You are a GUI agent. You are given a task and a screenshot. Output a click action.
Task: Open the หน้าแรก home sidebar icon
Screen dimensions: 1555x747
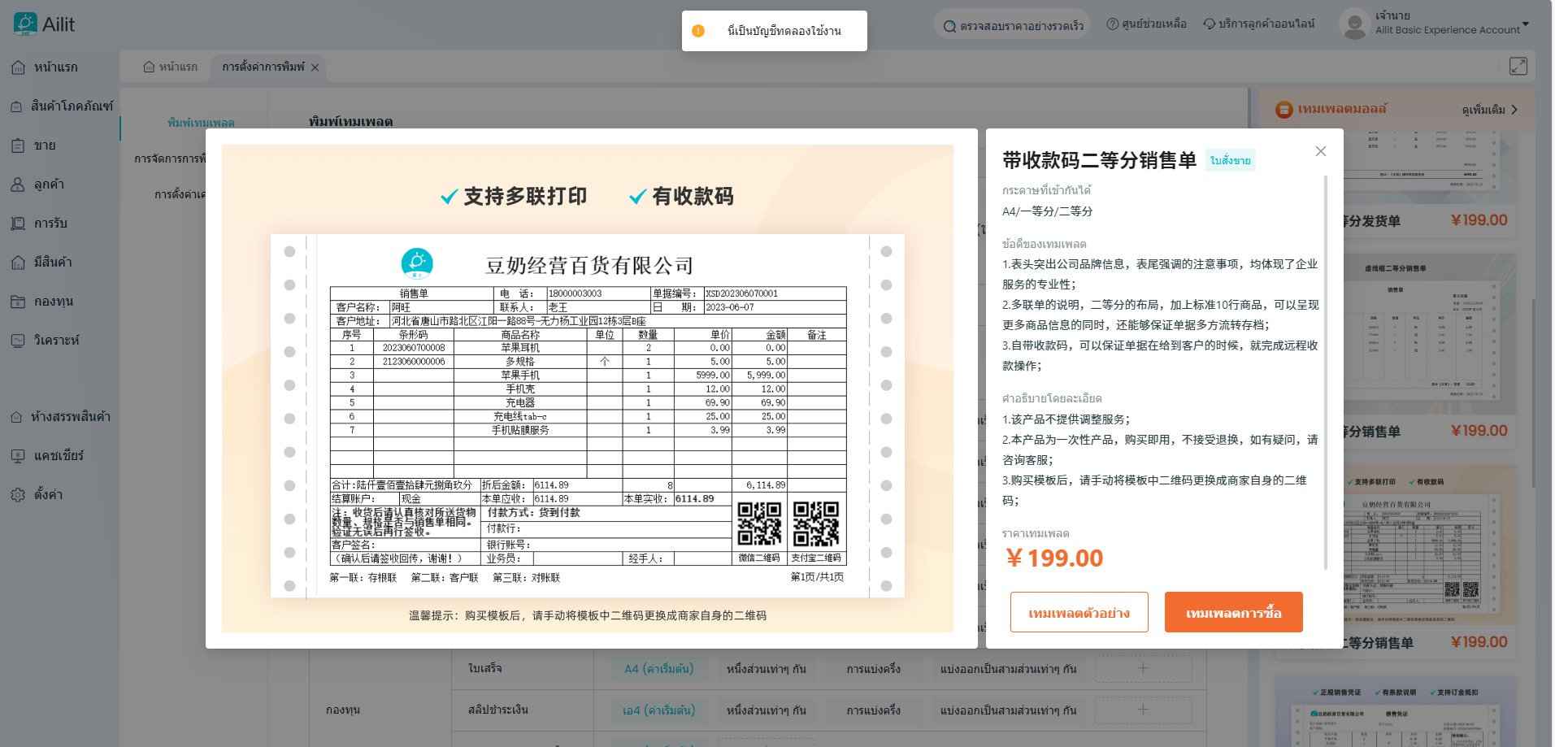[18, 67]
